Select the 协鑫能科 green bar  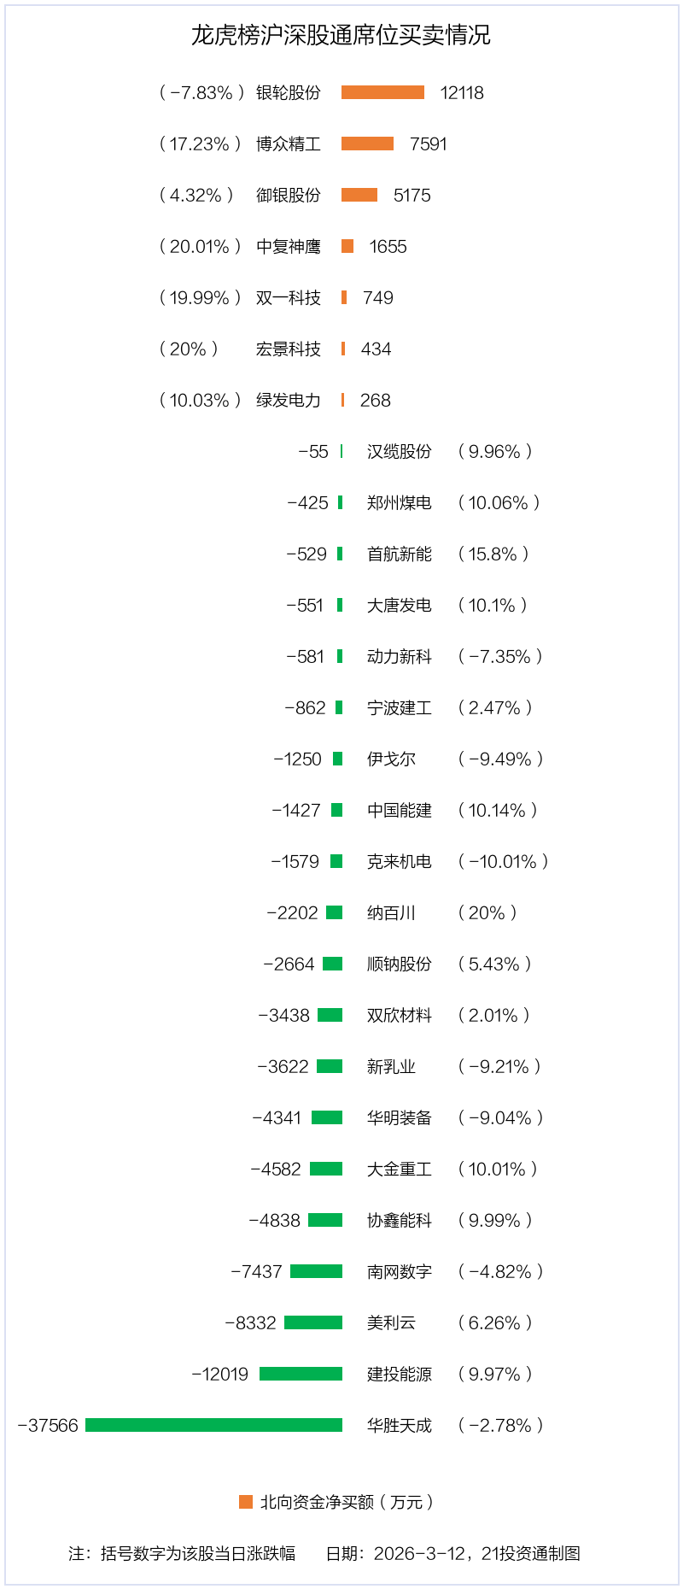(325, 1220)
